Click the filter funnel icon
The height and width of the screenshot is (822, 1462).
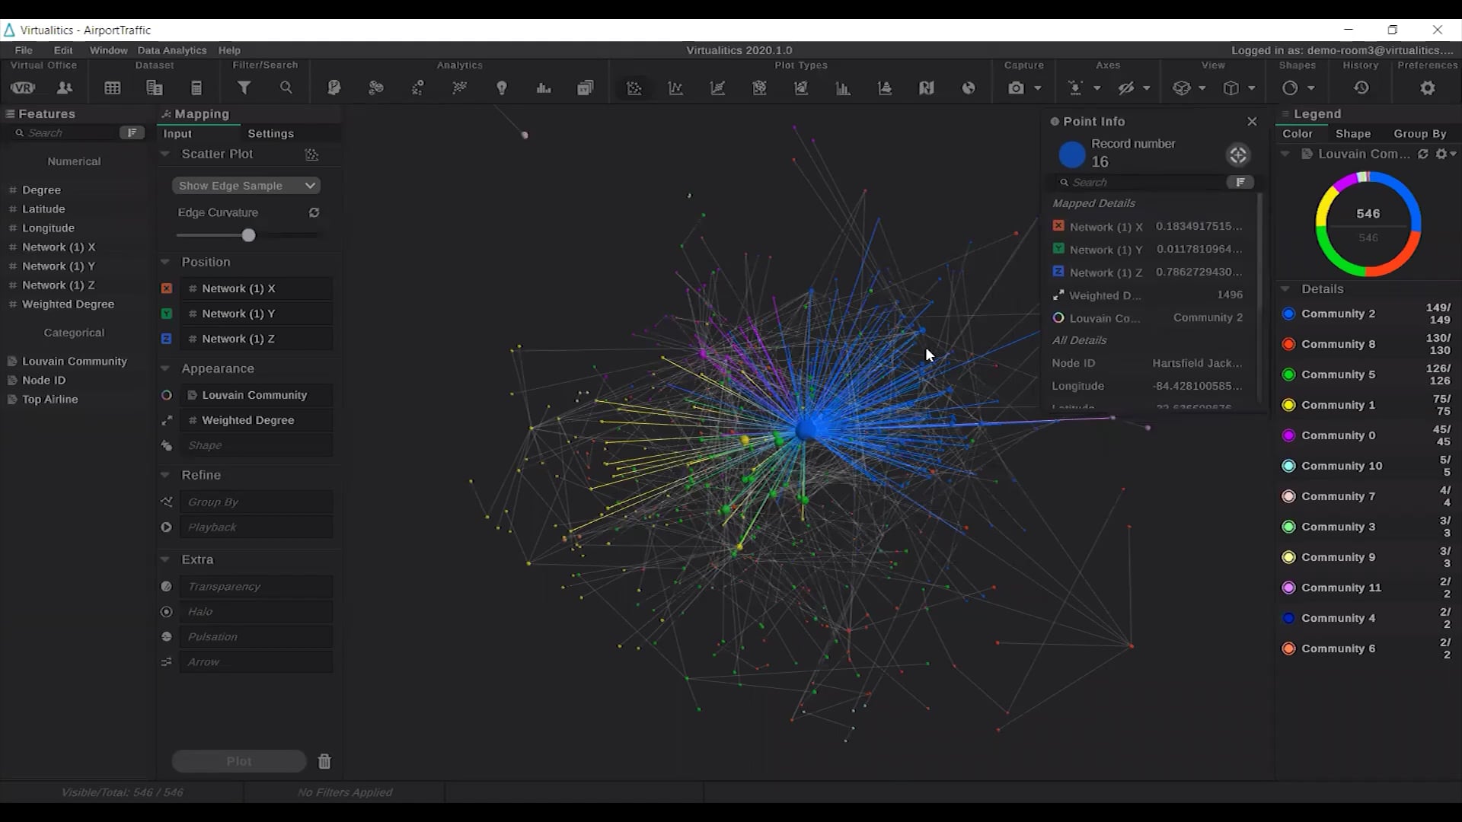click(x=244, y=88)
